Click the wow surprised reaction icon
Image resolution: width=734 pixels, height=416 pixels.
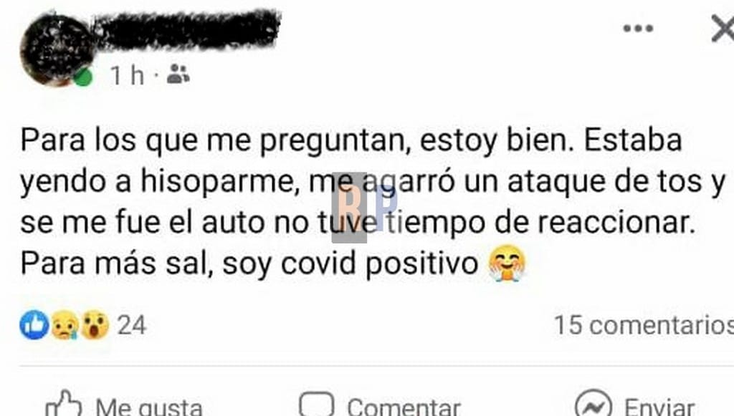coord(95,324)
